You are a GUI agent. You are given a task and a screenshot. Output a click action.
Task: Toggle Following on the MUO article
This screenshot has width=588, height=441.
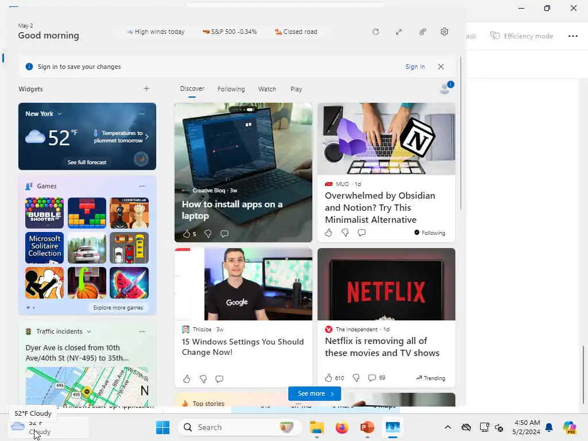click(430, 233)
